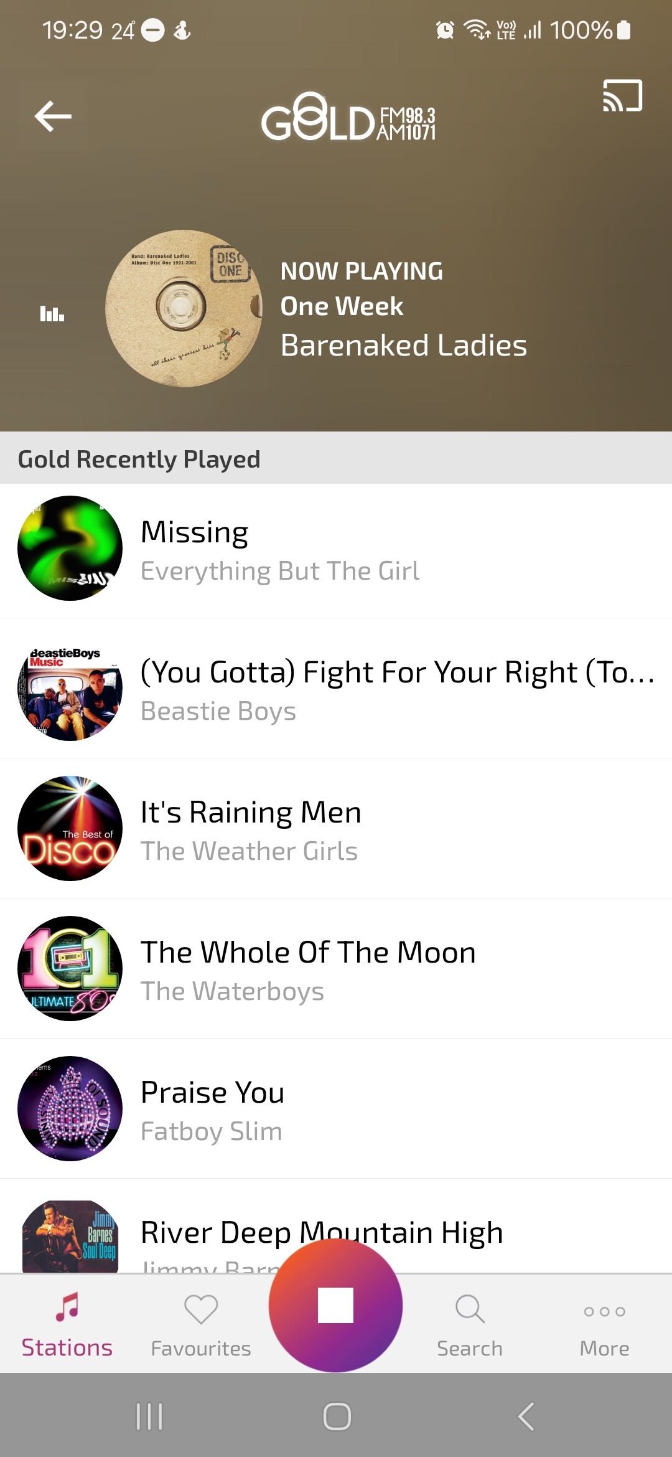Stop playback with the center button
This screenshot has height=1457, width=672.
[x=335, y=1305]
